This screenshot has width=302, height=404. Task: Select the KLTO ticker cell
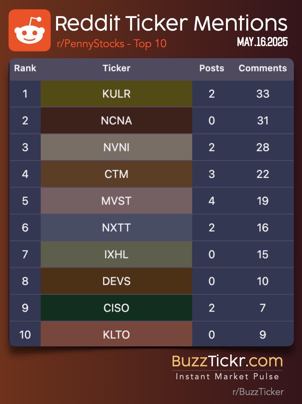click(x=116, y=334)
